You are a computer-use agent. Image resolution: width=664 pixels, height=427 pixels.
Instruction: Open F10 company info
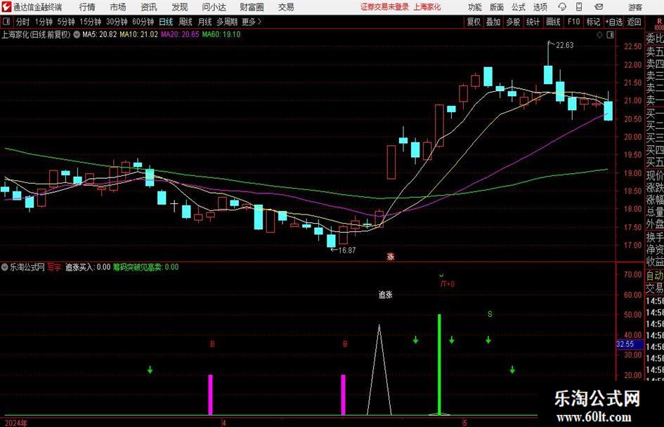coord(573,22)
